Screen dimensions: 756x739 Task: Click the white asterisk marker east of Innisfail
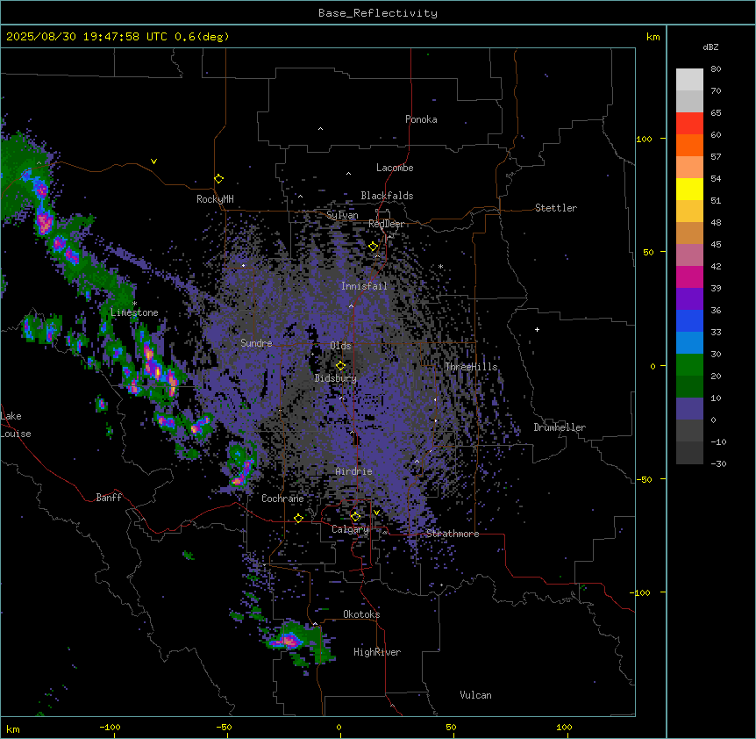point(440,267)
